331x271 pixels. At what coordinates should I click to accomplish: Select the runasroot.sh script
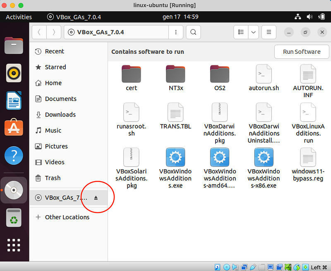click(x=131, y=120)
